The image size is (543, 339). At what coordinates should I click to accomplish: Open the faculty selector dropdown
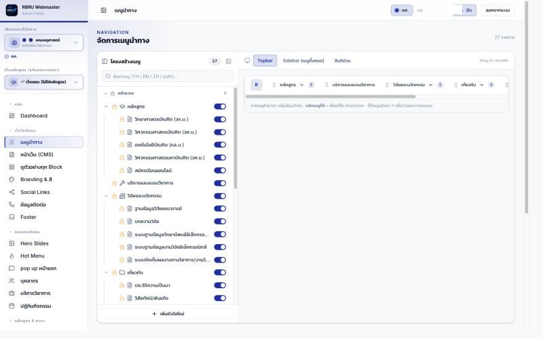[x=44, y=43]
